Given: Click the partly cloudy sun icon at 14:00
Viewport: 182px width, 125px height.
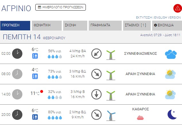Looking at the screenshot, I should pos(171,94).
